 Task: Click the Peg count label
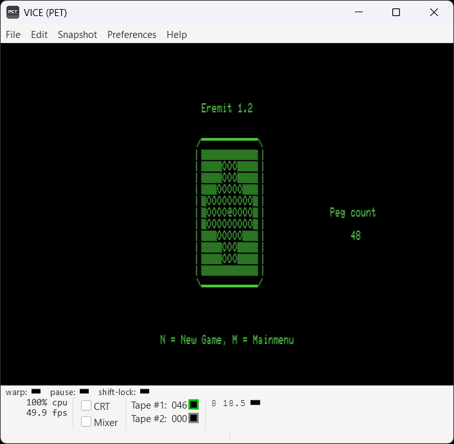point(352,212)
